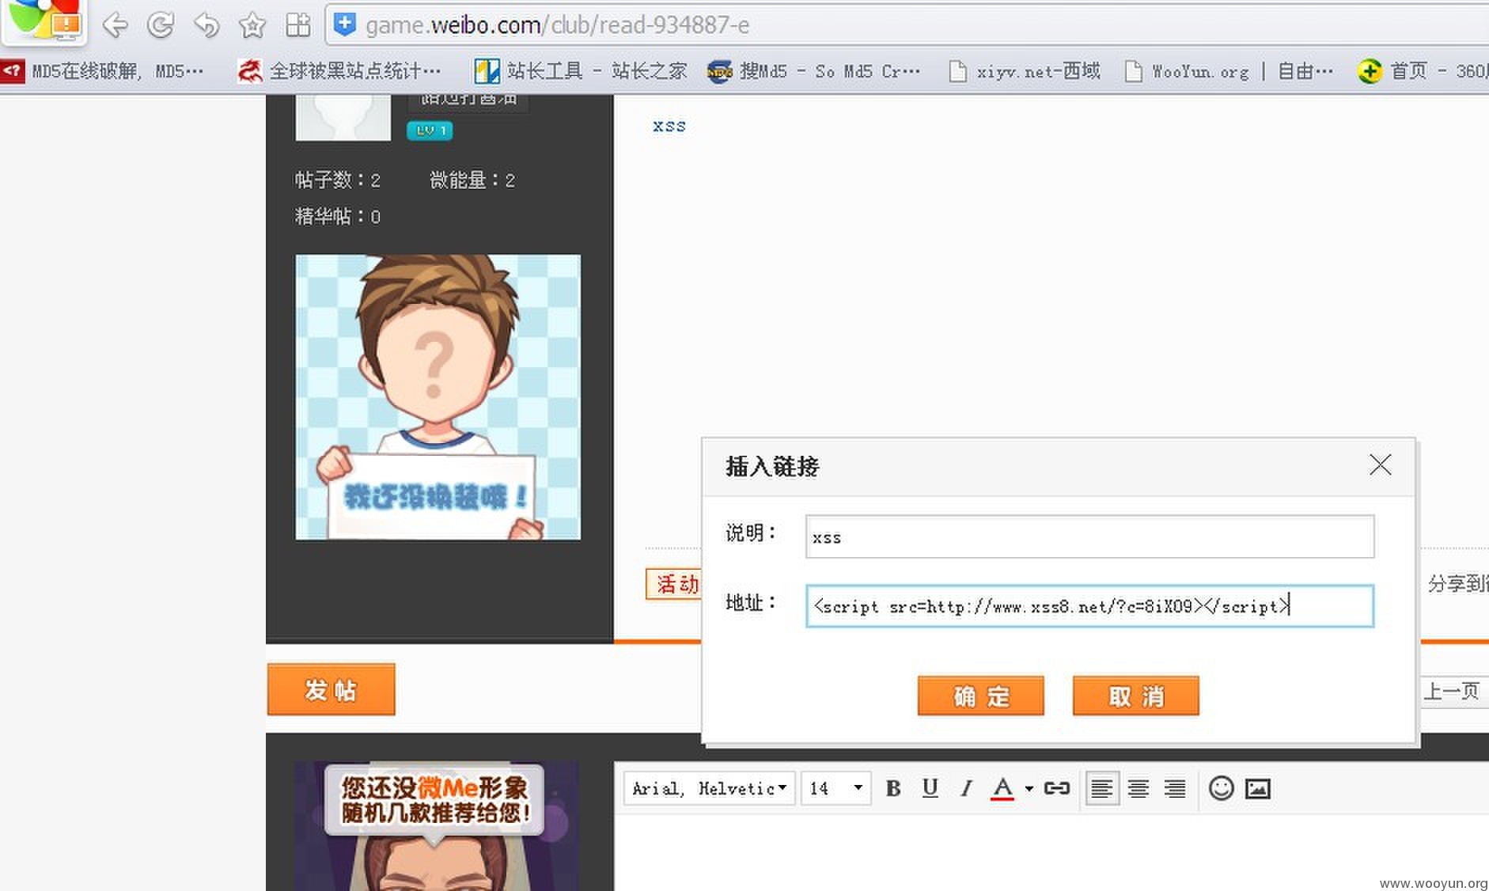Click the insert image icon
Image resolution: width=1489 pixels, height=891 pixels.
click(x=1258, y=788)
